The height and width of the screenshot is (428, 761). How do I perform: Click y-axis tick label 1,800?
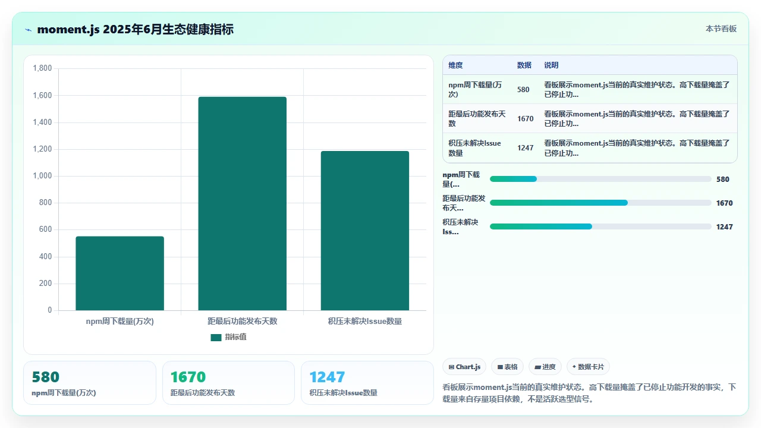pos(42,68)
